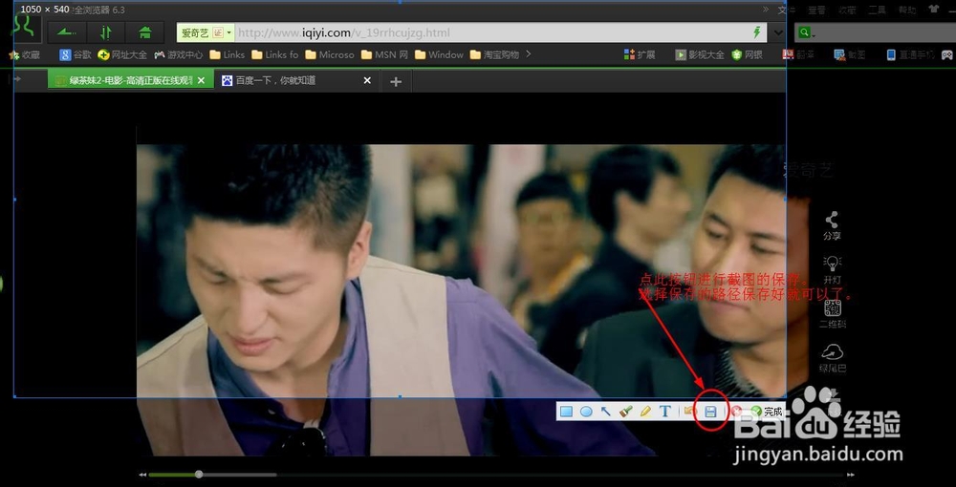Open a new tab with plus button

coord(396,81)
